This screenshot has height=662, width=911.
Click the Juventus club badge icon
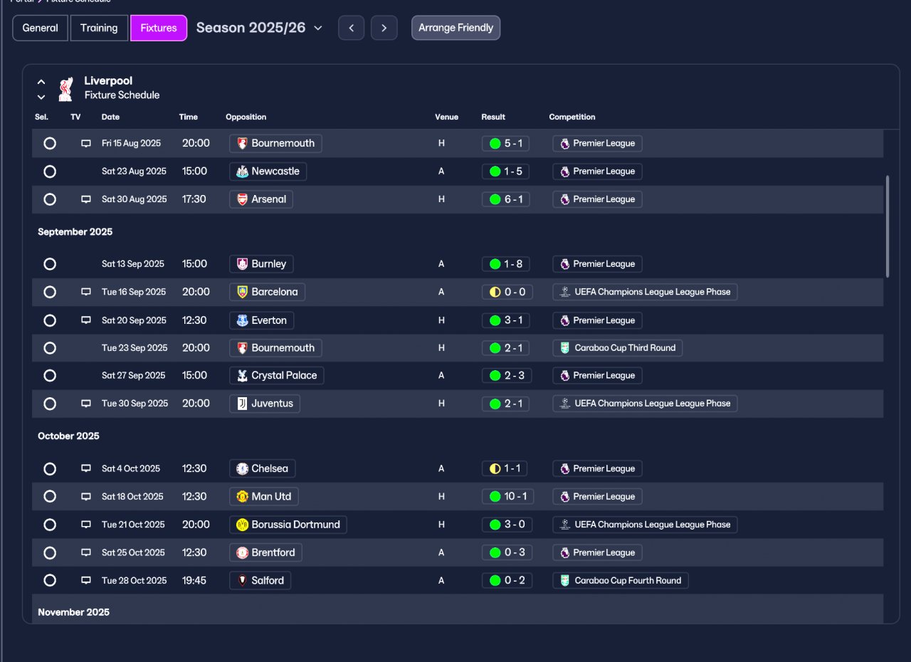click(x=243, y=404)
